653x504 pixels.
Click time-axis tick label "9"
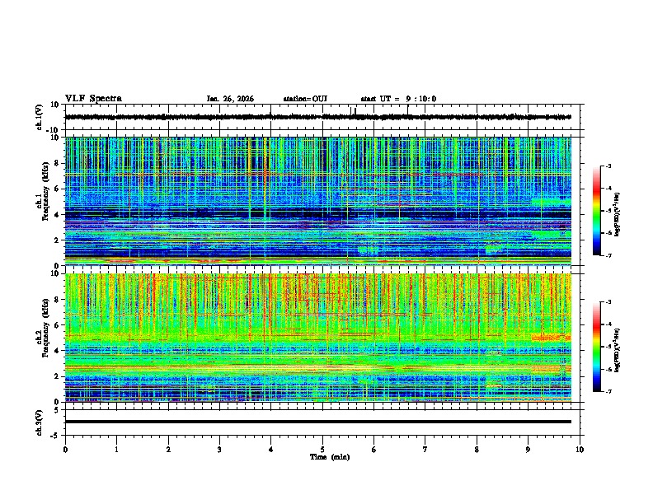click(x=528, y=450)
